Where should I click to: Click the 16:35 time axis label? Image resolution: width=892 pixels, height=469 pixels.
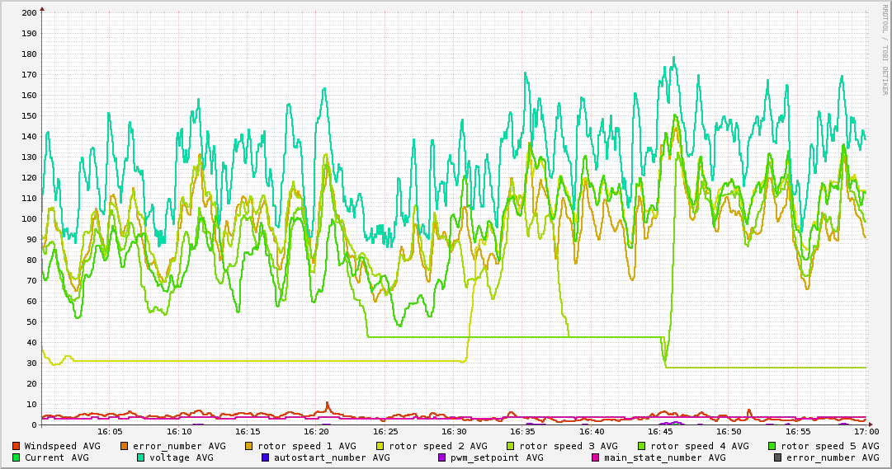pyautogui.click(x=523, y=432)
